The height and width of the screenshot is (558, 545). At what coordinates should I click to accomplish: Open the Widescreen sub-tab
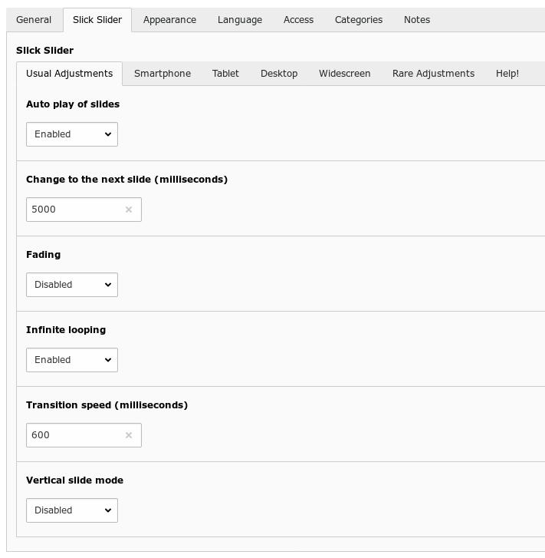[345, 74]
